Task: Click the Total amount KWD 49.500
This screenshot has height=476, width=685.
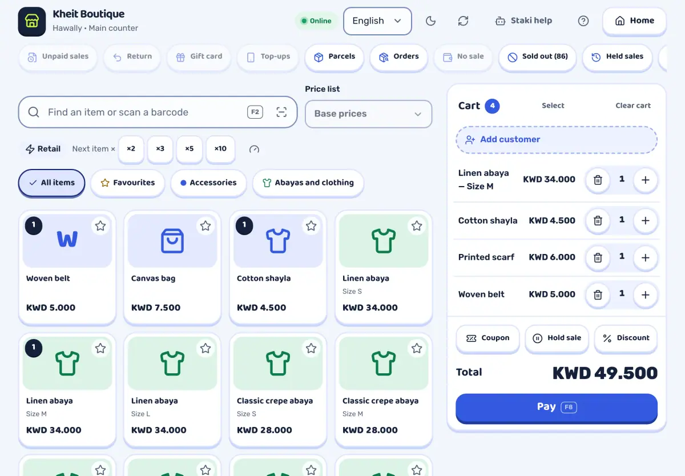Action: click(605, 373)
